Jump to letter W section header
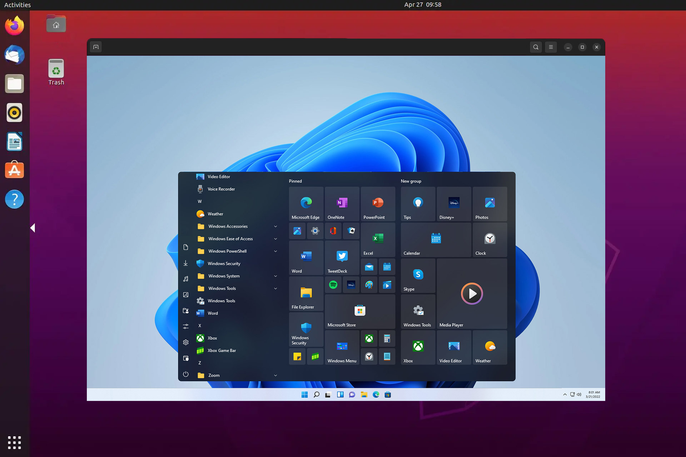The height and width of the screenshot is (457, 686). [200, 201]
